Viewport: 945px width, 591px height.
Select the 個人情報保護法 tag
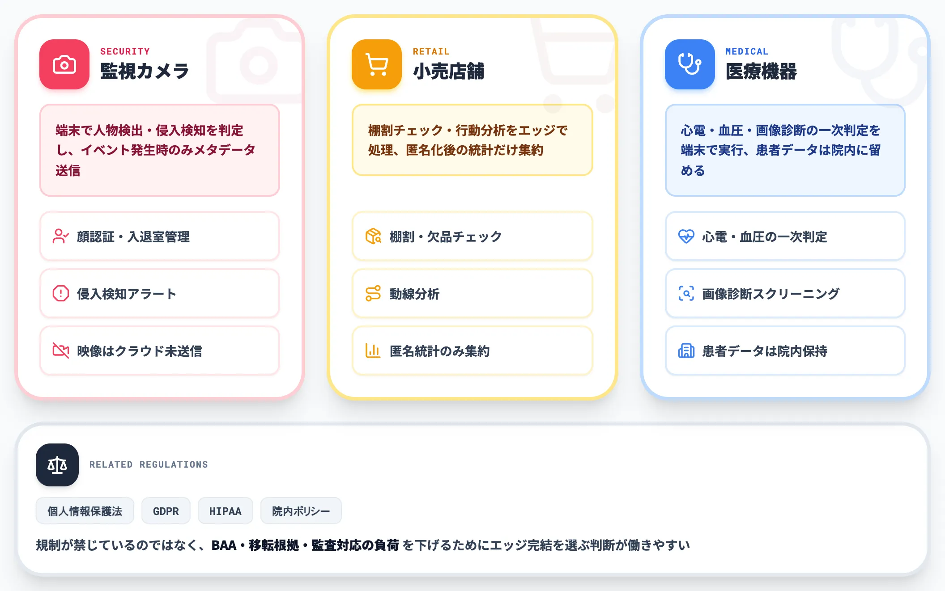[x=85, y=511]
